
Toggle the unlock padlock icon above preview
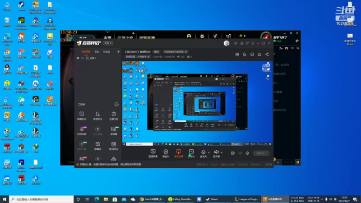(245, 54)
